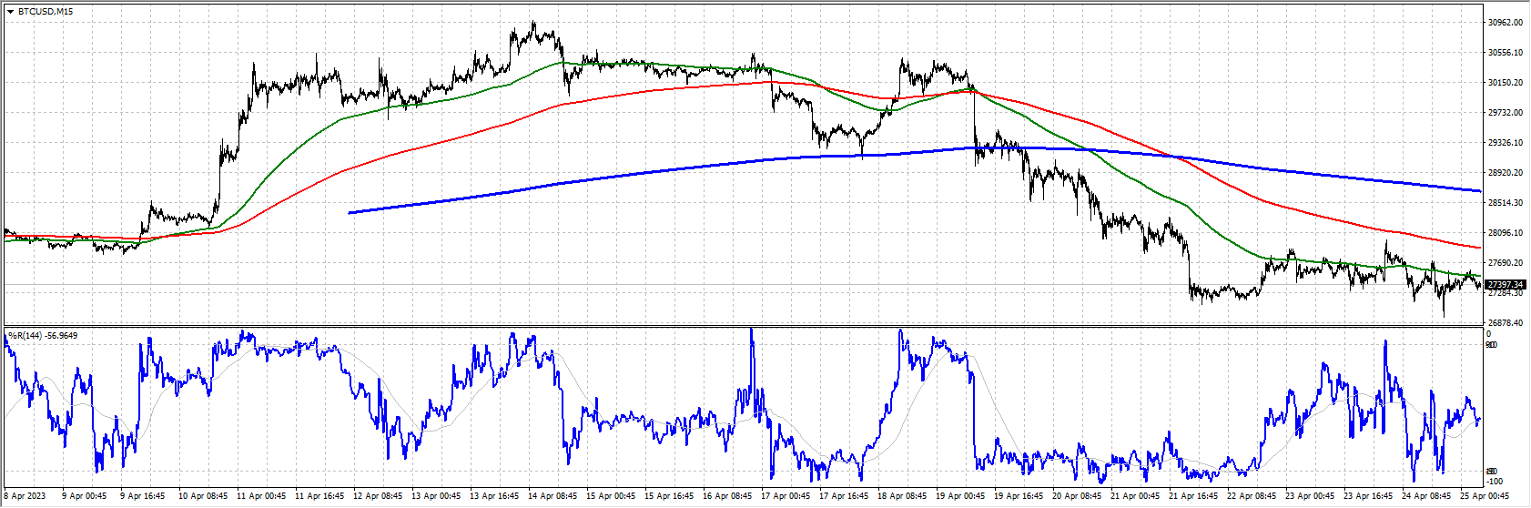The image size is (1531, 508).
Task: Click the 17 Apr 16:45 time label
Action: [845, 496]
